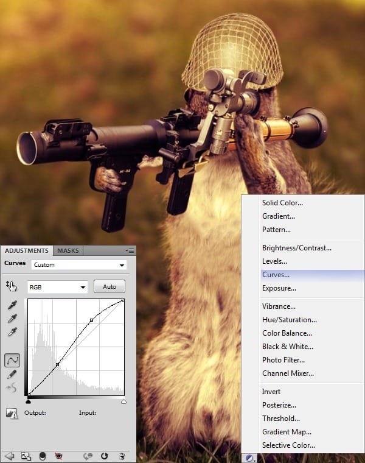Click the new adjustment layer button
The width and height of the screenshot is (365, 463).
[x=249, y=458]
